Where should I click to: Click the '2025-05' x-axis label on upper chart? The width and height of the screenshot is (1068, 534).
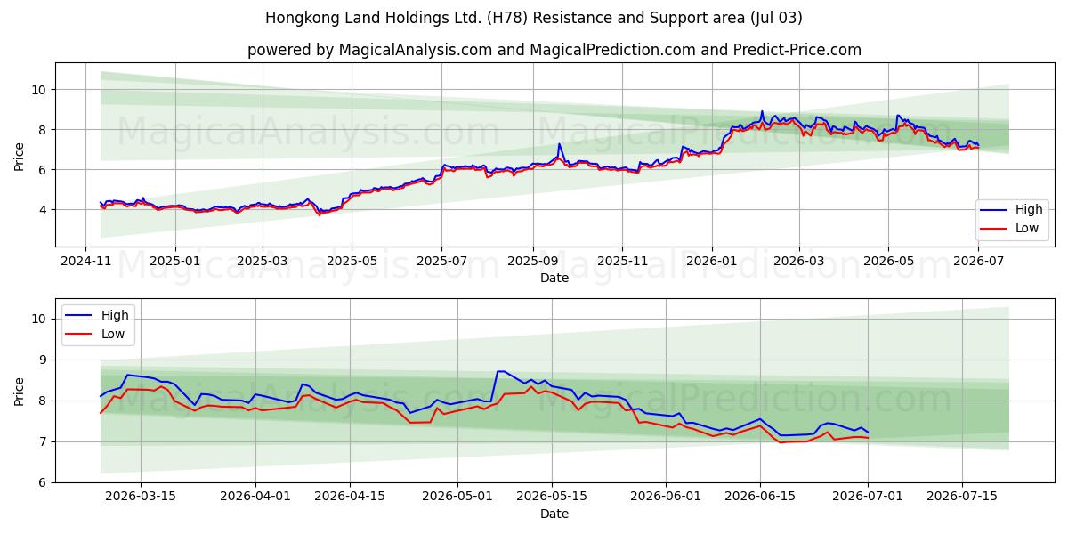(352, 263)
